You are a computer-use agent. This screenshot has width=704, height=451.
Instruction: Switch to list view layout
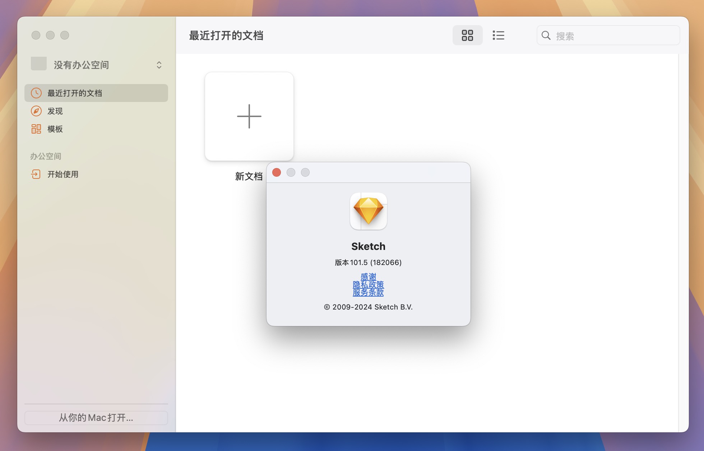498,35
